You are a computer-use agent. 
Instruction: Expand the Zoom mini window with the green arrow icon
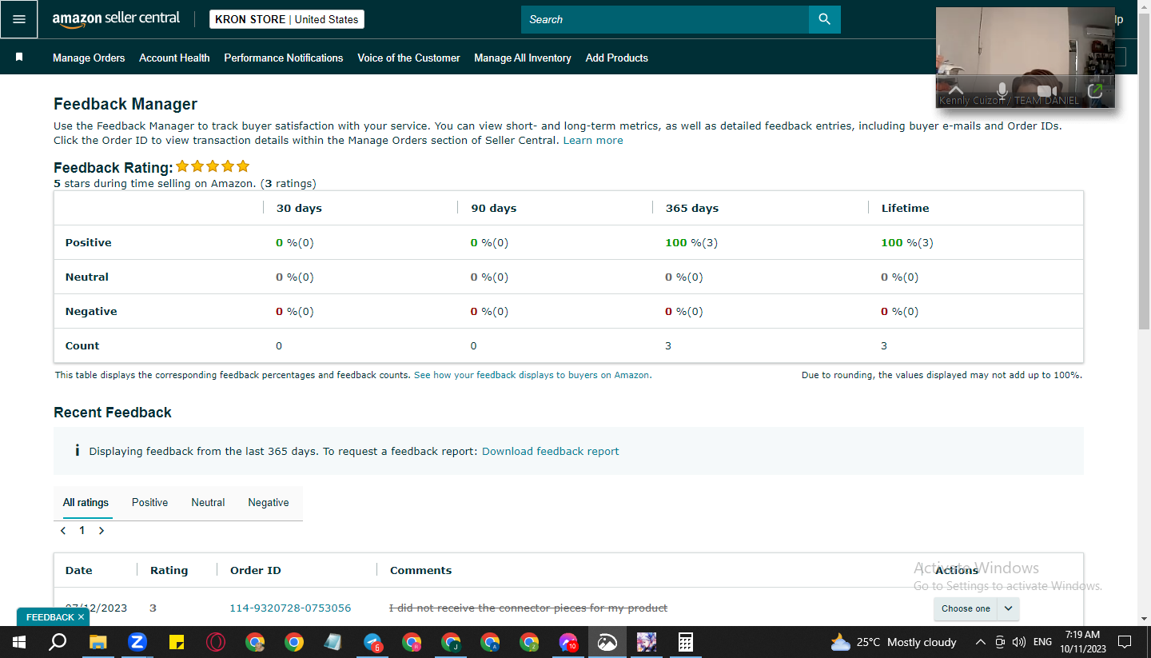tap(1095, 90)
